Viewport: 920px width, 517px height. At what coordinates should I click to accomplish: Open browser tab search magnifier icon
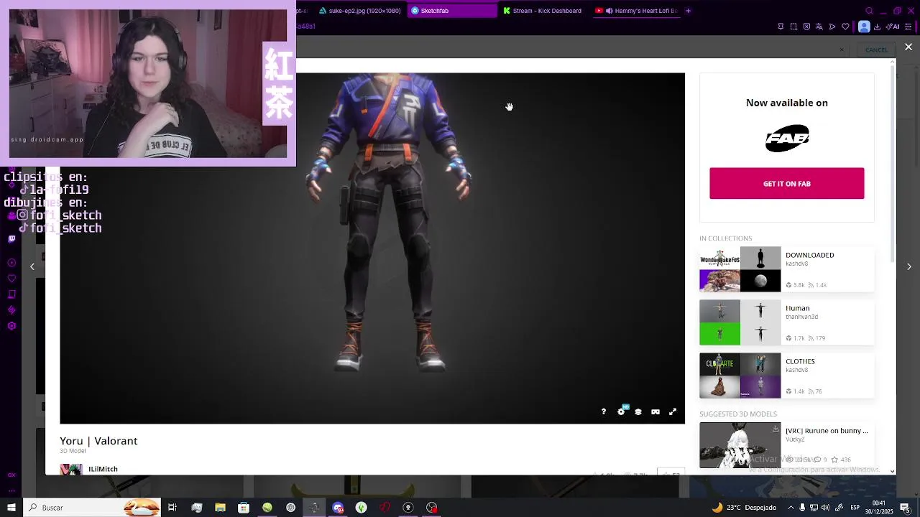(869, 11)
